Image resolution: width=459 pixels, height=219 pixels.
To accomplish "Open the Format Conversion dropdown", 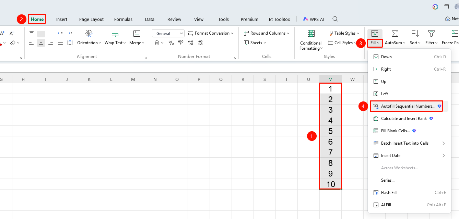I will point(211,33).
